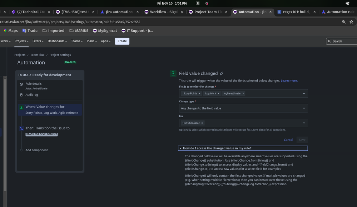This screenshot has height=207, width=357.
Task: Go to Project settings breadcrumb
Action: [60, 55]
